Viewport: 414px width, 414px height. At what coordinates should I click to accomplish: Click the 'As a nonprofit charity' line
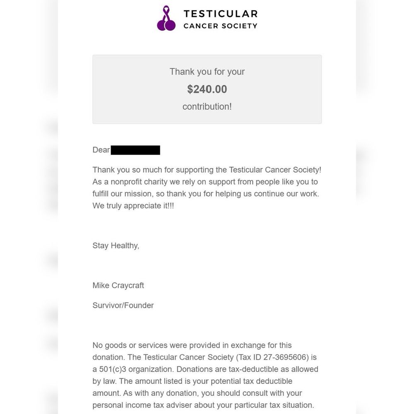pyautogui.click(x=205, y=182)
